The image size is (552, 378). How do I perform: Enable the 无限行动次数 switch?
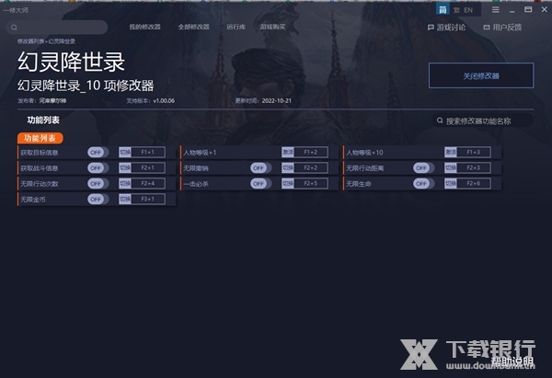[98, 183]
